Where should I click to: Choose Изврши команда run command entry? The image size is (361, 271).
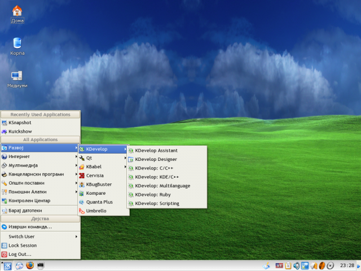tap(40, 227)
